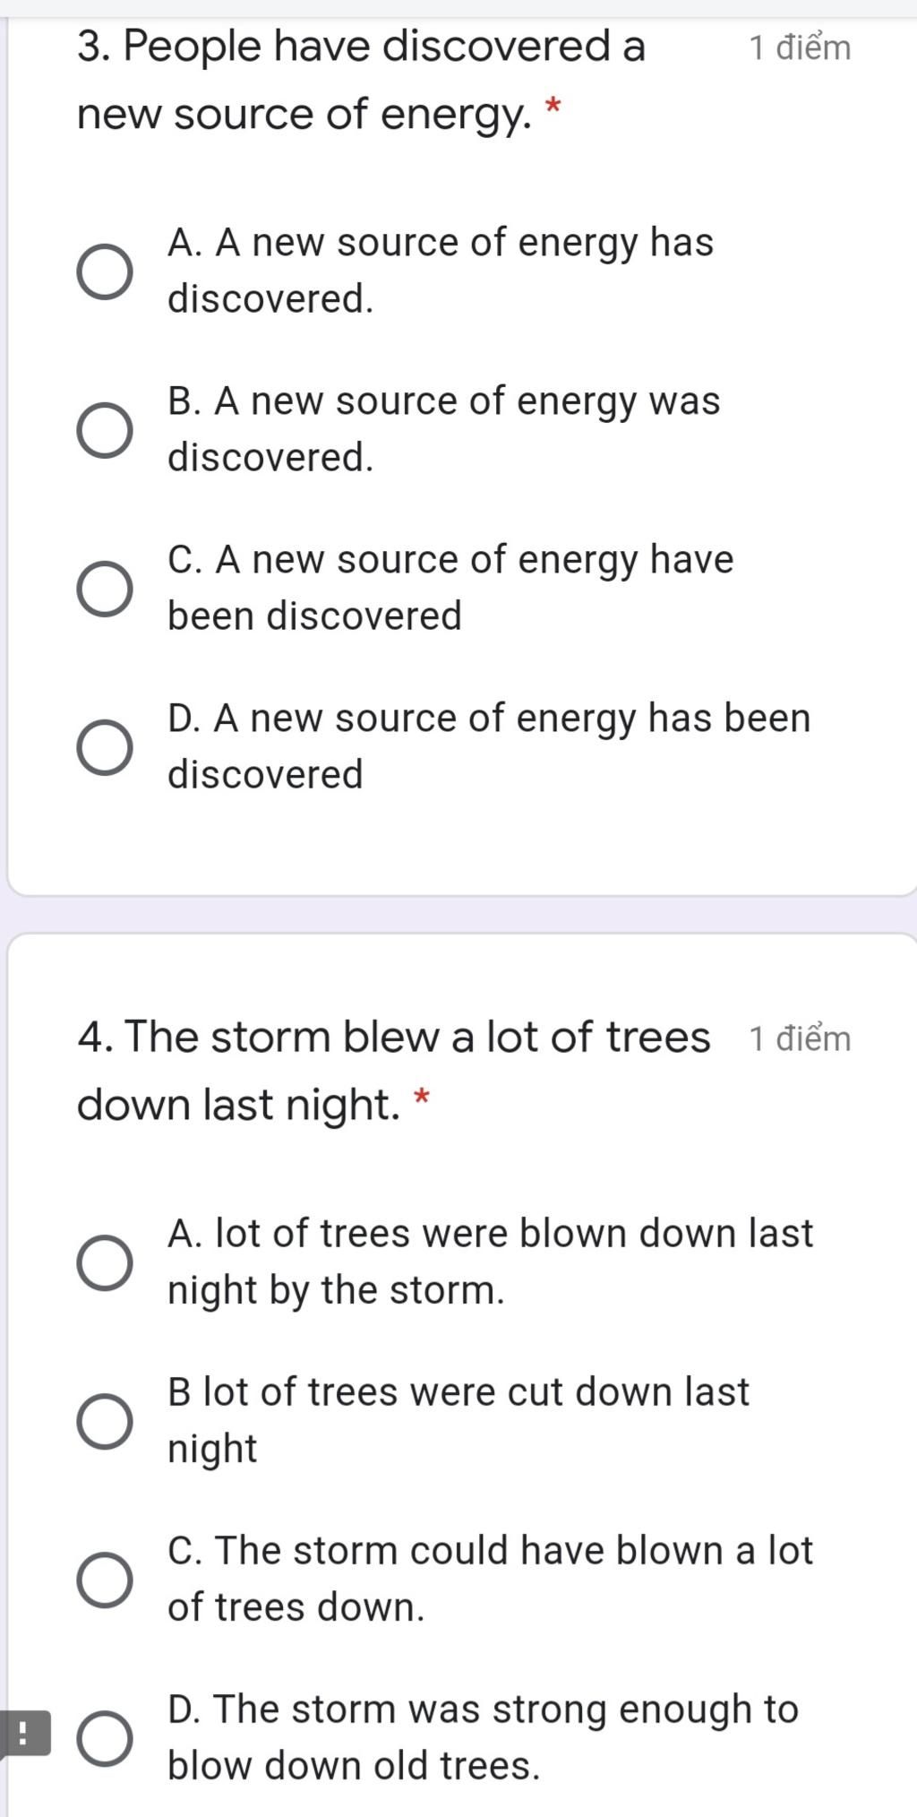This screenshot has width=917, height=1817.
Task: Click answer text 'energy has been discovered'
Action: [489, 746]
